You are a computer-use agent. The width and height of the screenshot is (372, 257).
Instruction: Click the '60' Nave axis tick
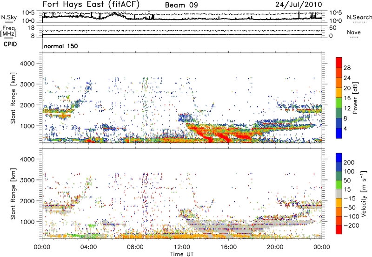point(332,28)
